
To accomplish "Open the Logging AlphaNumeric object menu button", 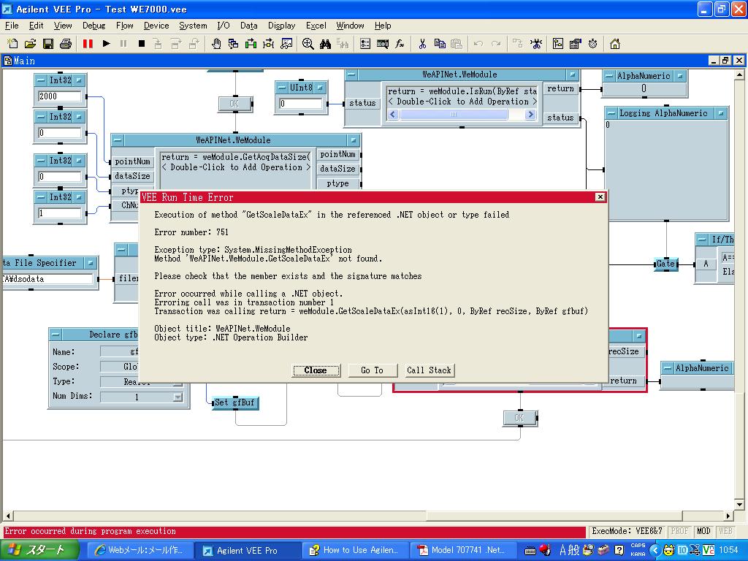I will (x=720, y=113).
